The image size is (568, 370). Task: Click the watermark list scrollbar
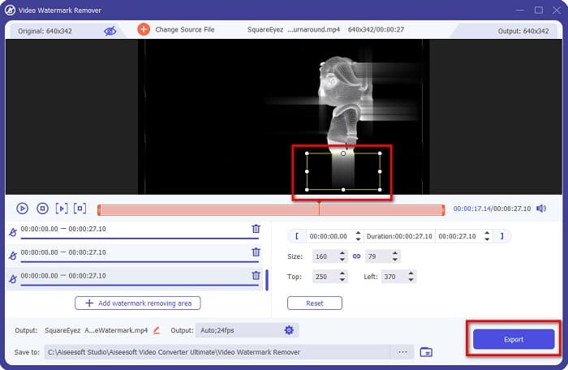267,280
